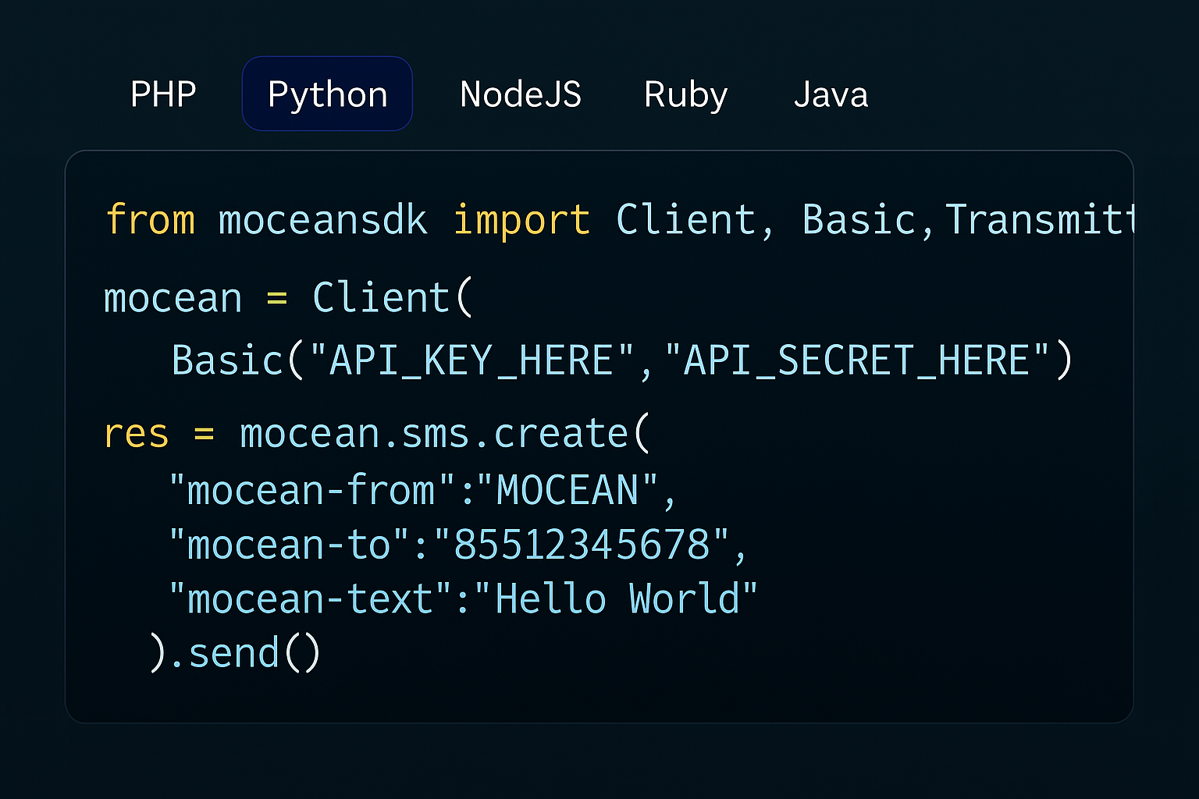
Task: Switch to the PHP tab
Action: click(163, 94)
